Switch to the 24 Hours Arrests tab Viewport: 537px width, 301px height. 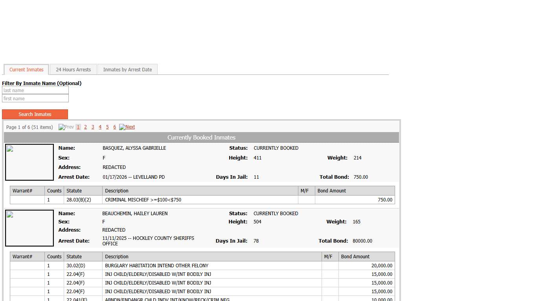click(73, 70)
